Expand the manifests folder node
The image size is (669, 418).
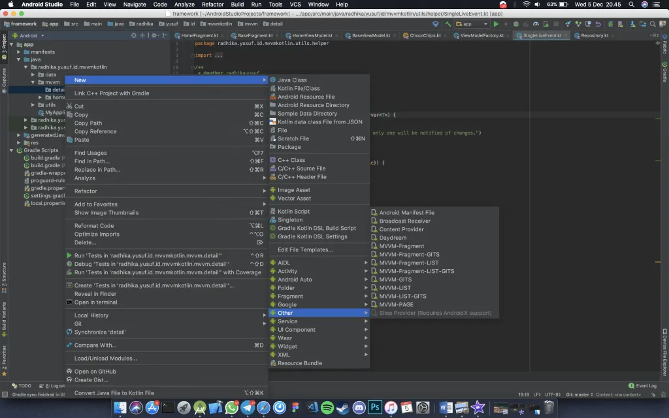19,52
